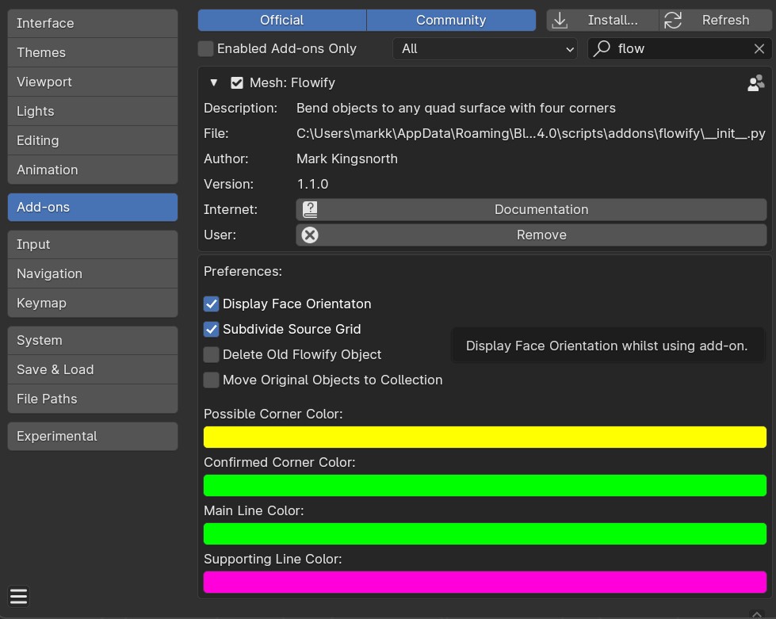Screen dimensions: 776x619
Task: Open Supporting Line Color magenta swatch
Action: point(485,583)
